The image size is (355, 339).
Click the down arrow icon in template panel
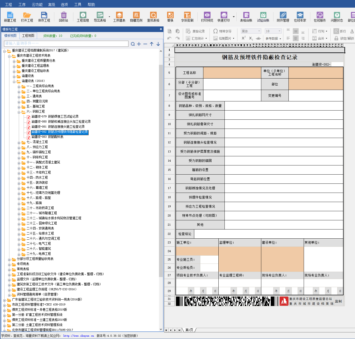158,44
